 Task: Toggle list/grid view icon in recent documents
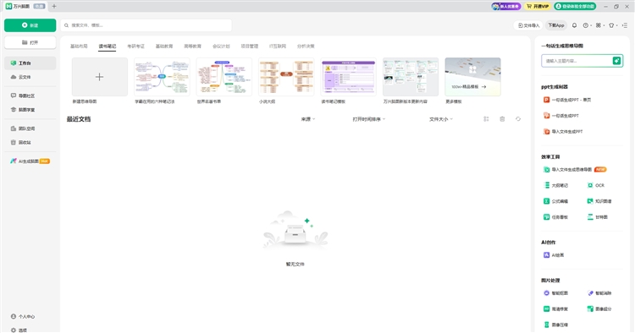(486, 119)
